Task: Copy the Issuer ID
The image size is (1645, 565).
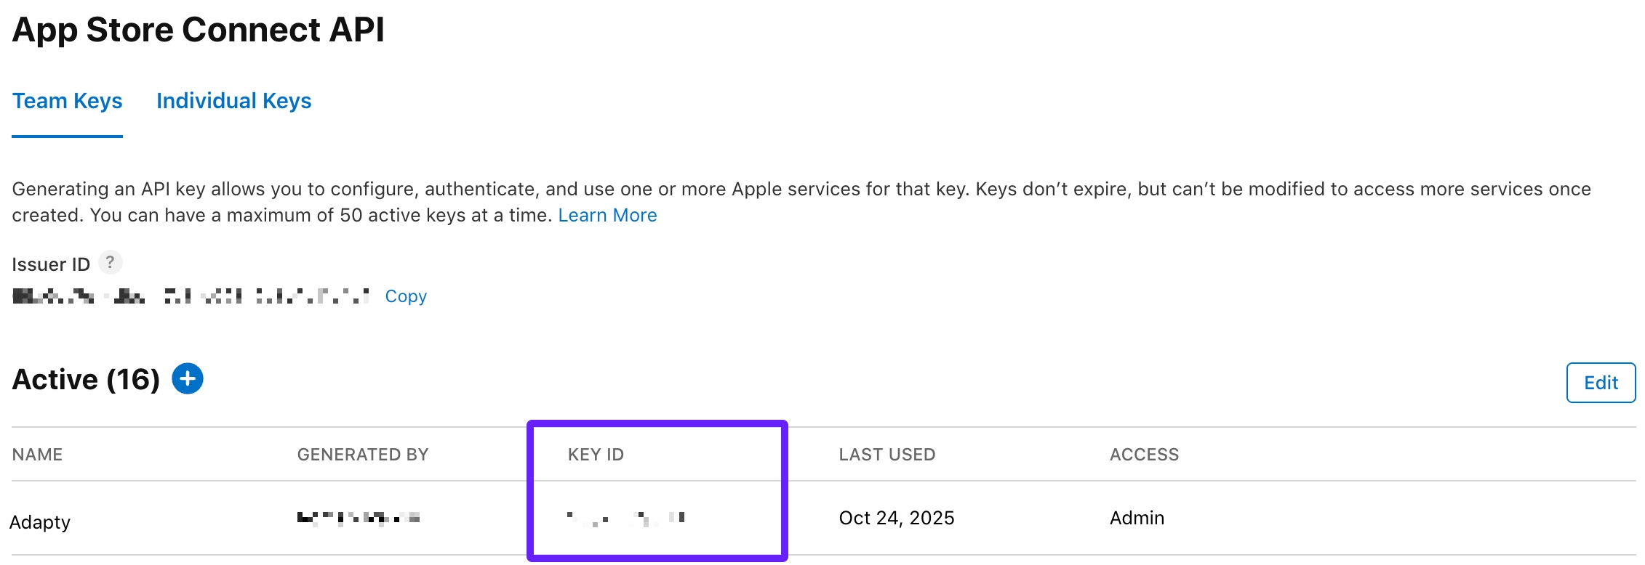Action: pyautogui.click(x=406, y=296)
